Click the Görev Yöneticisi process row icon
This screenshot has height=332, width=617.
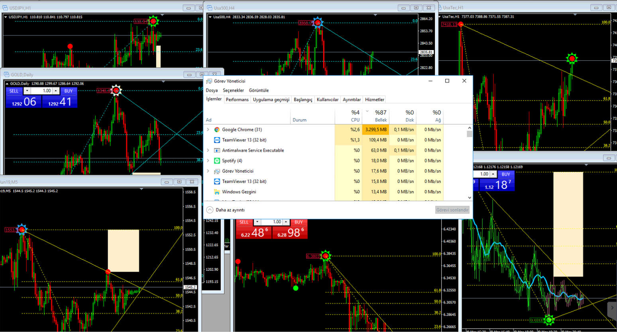217,171
